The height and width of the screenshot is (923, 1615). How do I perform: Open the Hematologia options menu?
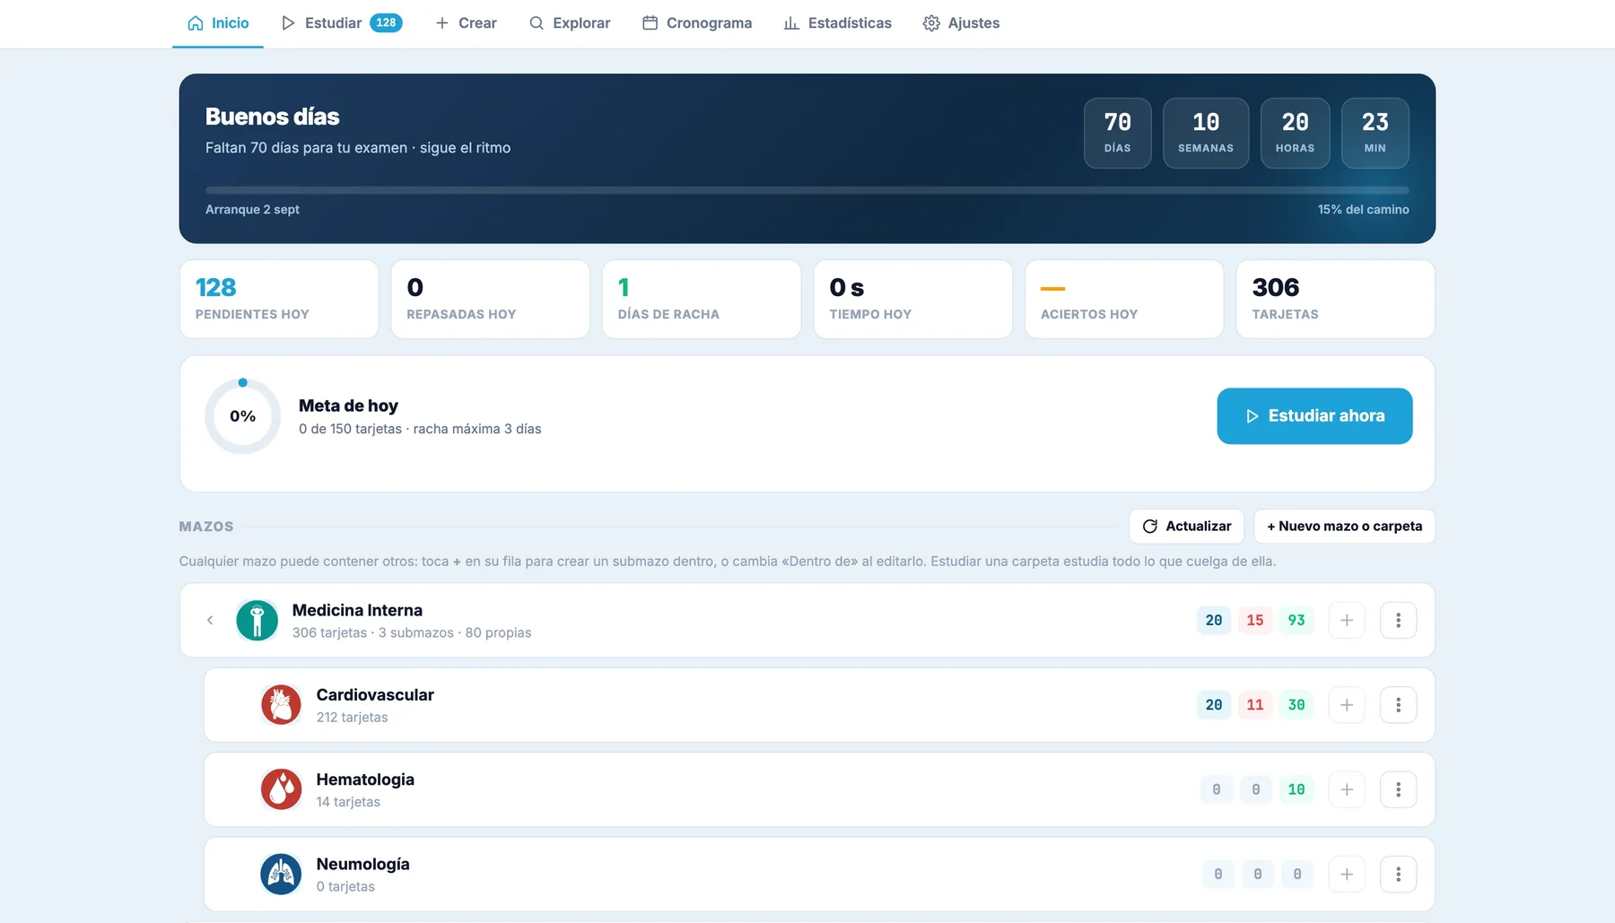click(x=1398, y=789)
